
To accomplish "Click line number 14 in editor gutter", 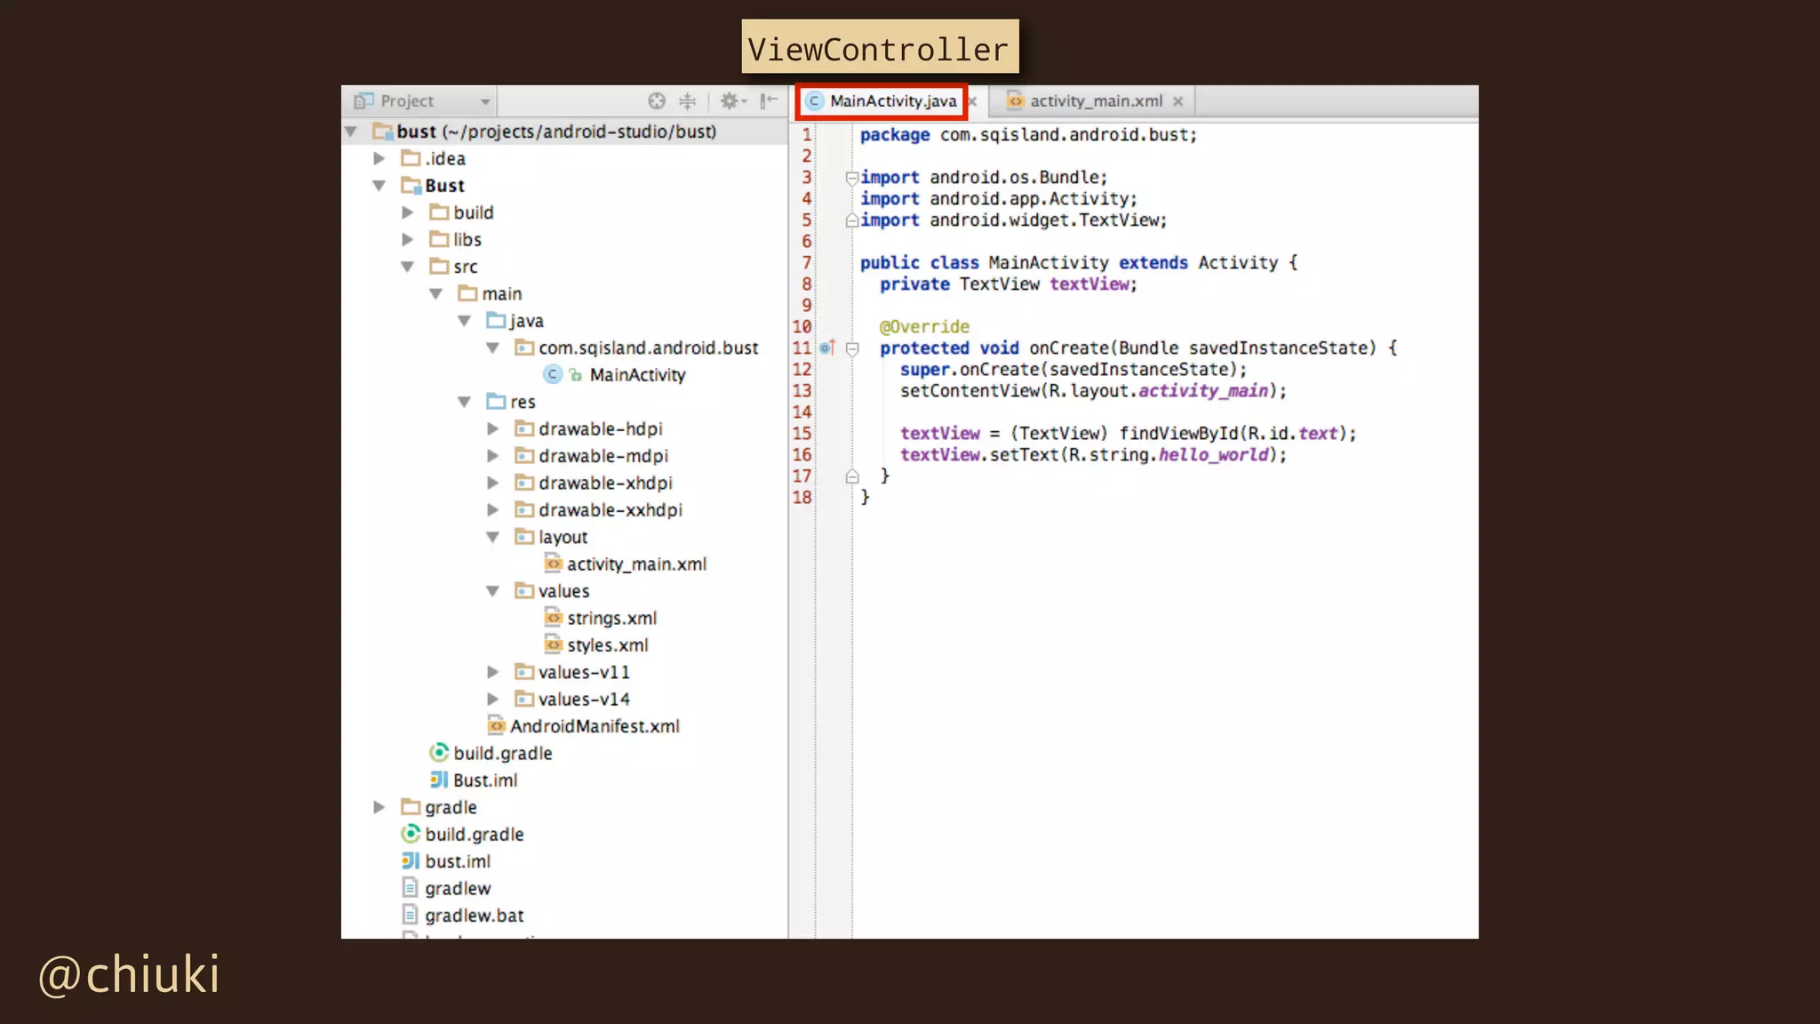I will [802, 412].
